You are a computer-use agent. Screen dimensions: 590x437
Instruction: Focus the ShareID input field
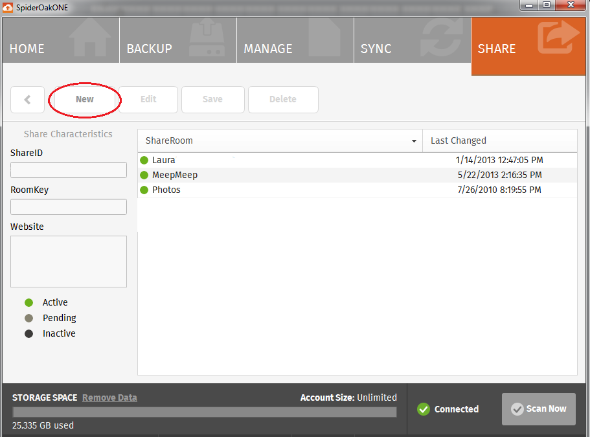pyautogui.click(x=69, y=170)
